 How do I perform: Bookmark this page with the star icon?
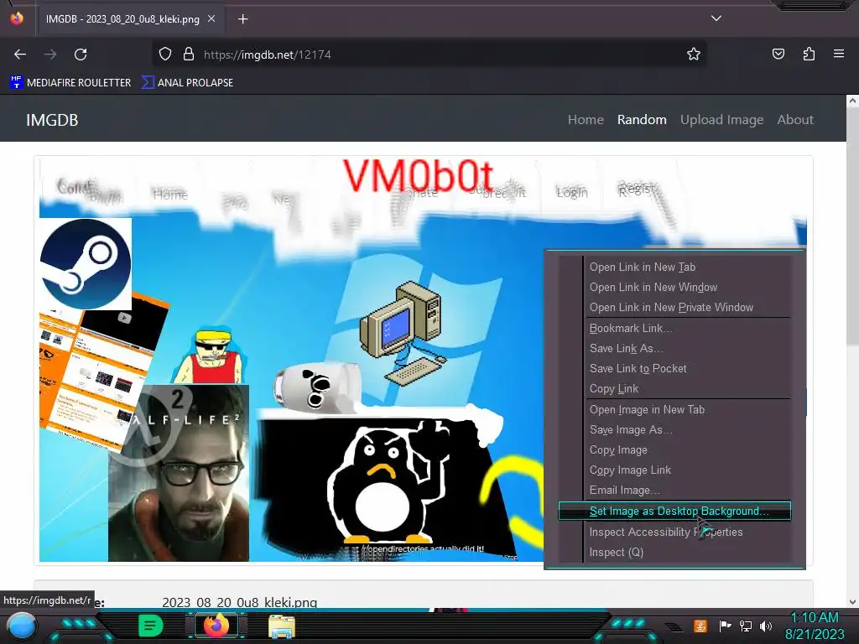click(x=694, y=55)
